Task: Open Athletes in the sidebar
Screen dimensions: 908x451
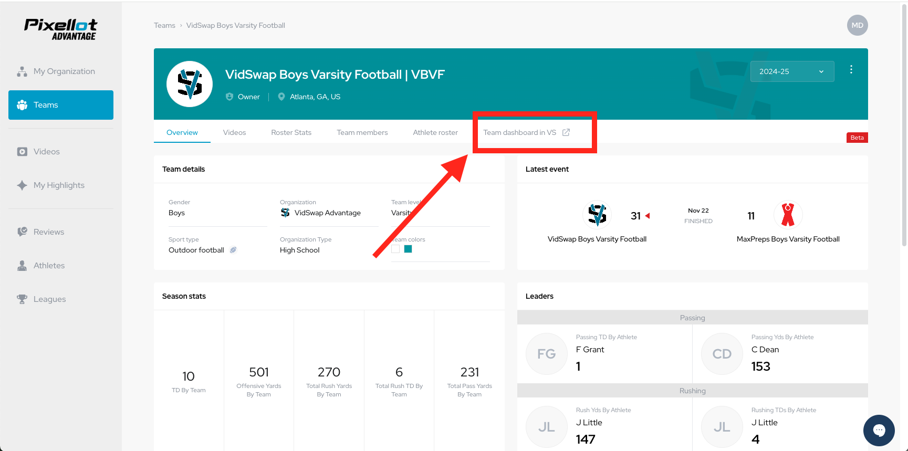Action: pyautogui.click(x=61, y=266)
